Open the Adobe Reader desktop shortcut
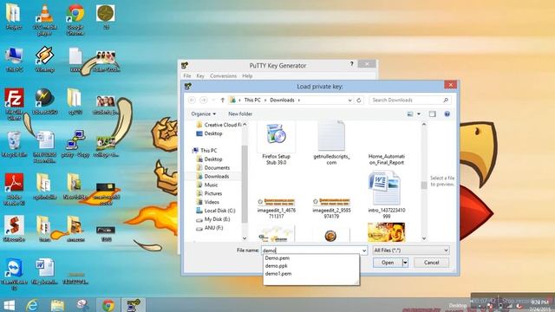Viewport: 555px width, 312px height. 14,189
